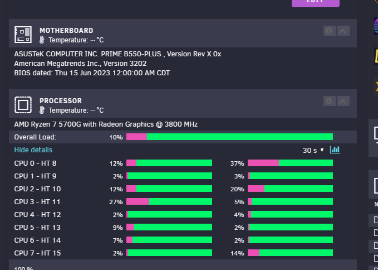Click the Hide details link
The image size is (378, 270).
click(x=33, y=150)
